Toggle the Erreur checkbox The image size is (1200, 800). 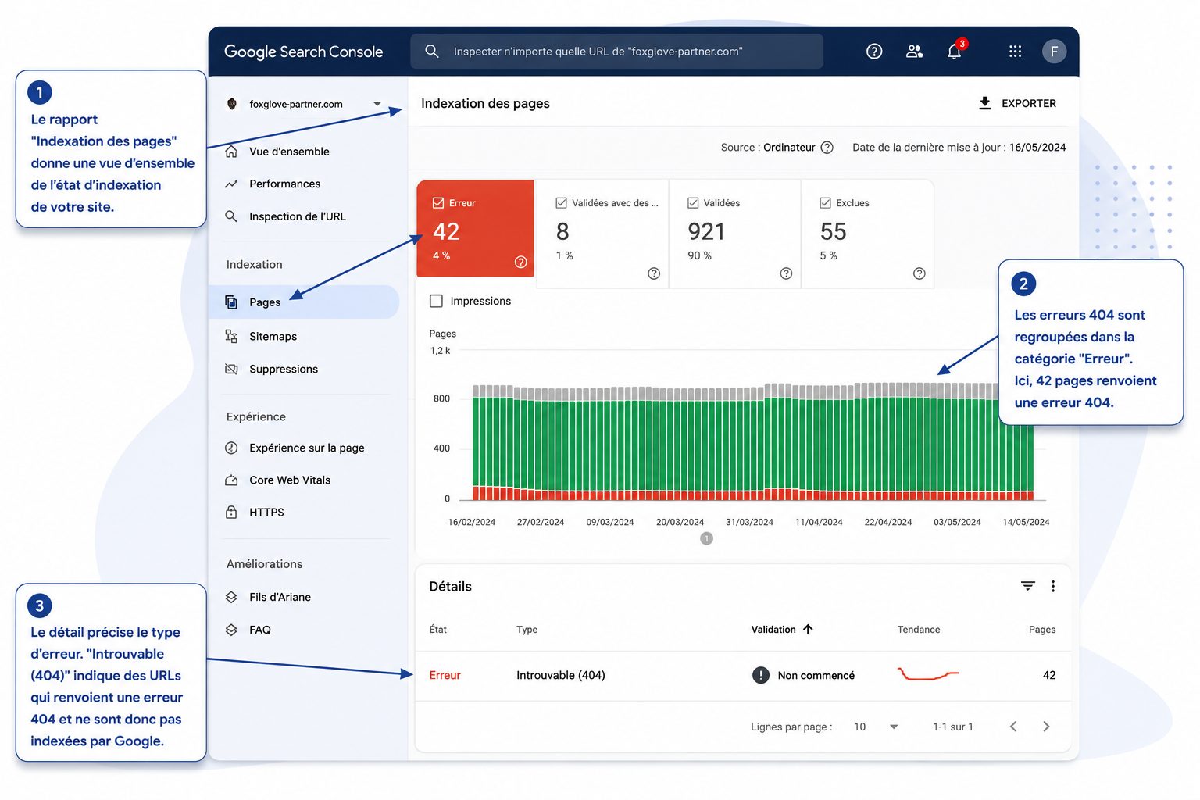(438, 203)
